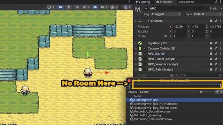Image resolution: width=223 pixels, height=125 pixels.
Task: Click the Rigidbody 2D component icon
Action: tap(140, 43)
